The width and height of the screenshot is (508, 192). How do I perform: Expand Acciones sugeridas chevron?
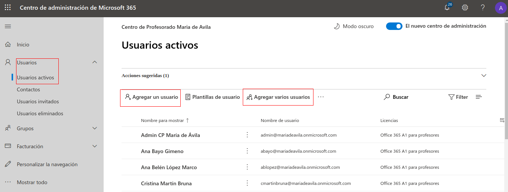click(484, 76)
